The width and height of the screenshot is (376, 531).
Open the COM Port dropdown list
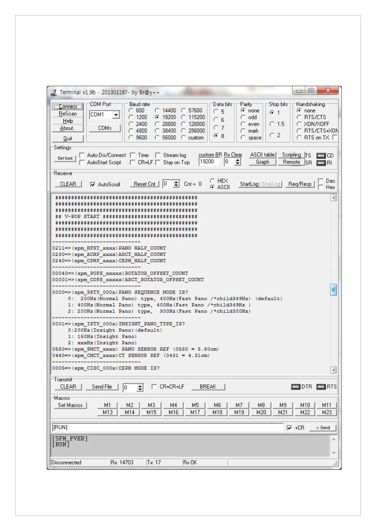[116, 115]
